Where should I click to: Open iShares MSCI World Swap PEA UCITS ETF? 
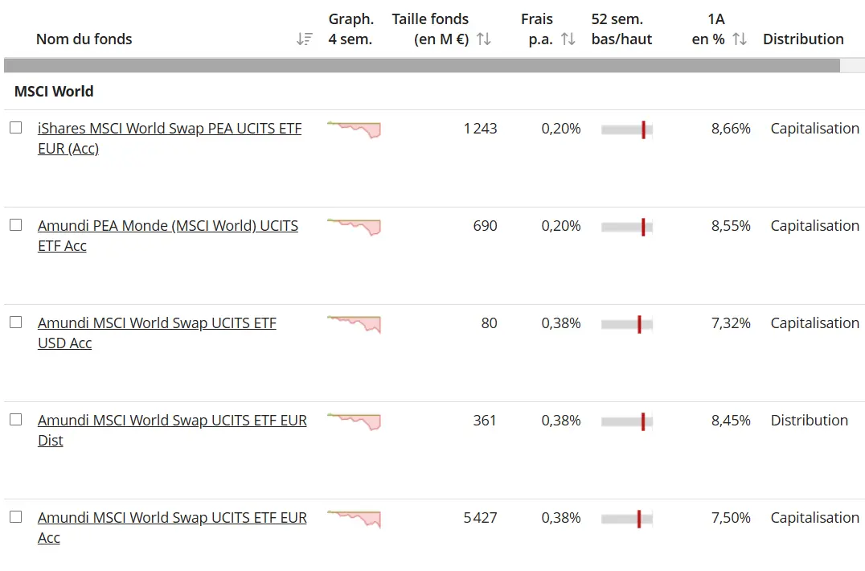point(169,128)
